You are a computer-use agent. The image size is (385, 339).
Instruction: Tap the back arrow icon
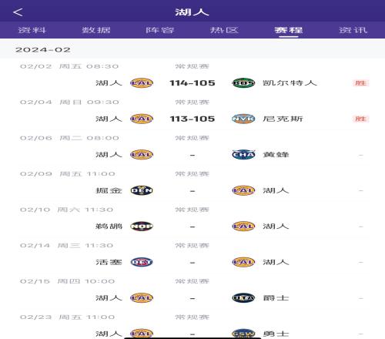(x=18, y=12)
